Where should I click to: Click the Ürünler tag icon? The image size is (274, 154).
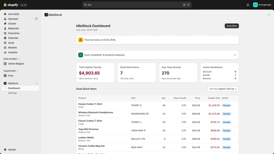tap(5, 24)
